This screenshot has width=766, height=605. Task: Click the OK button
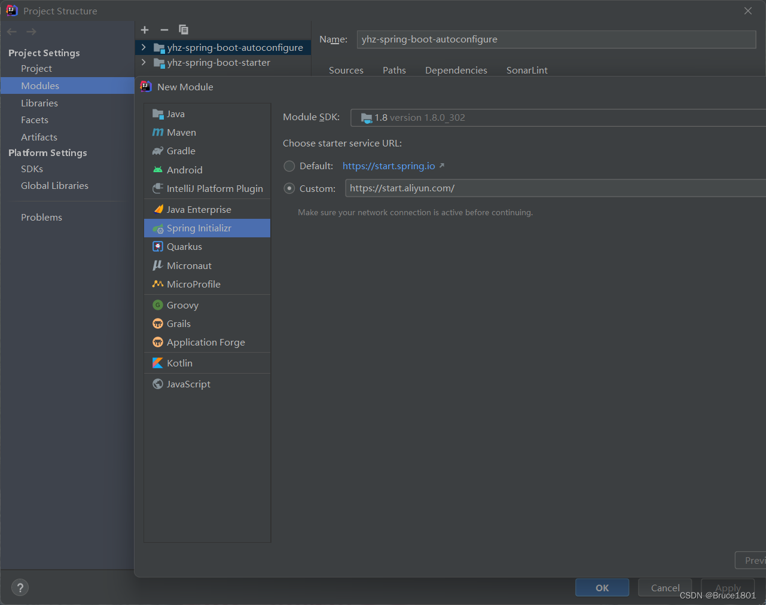(x=602, y=588)
